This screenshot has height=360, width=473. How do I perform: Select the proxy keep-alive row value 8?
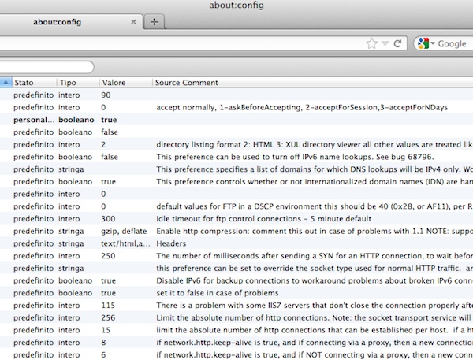tap(236, 342)
